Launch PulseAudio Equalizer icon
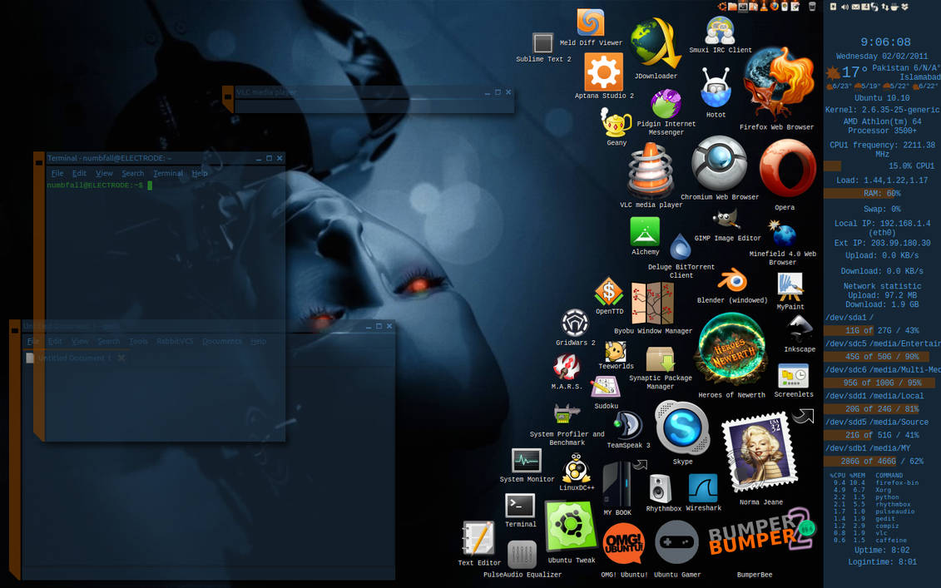Viewport: 941px width, 588px height. (x=523, y=555)
